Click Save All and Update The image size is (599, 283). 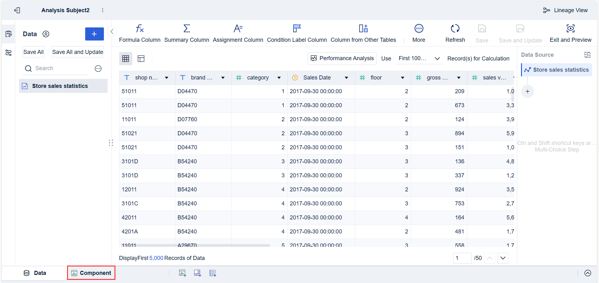[78, 52]
